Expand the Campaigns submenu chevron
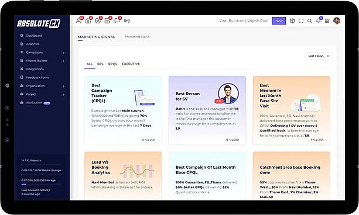The image size is (359, 215). click(64, 53)
